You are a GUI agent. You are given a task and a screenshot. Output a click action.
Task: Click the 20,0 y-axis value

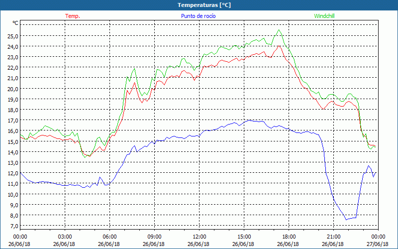13,89
